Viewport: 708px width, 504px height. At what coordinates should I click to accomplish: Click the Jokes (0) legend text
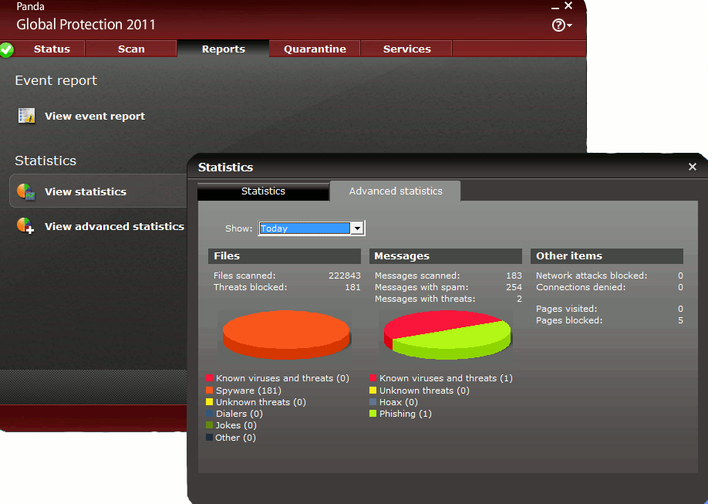236,426
